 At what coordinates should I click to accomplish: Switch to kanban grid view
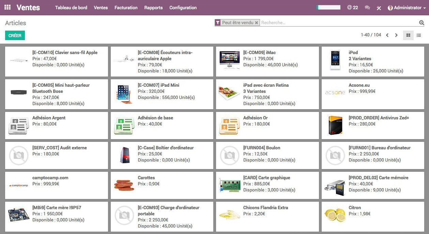(x=408, y=35)
